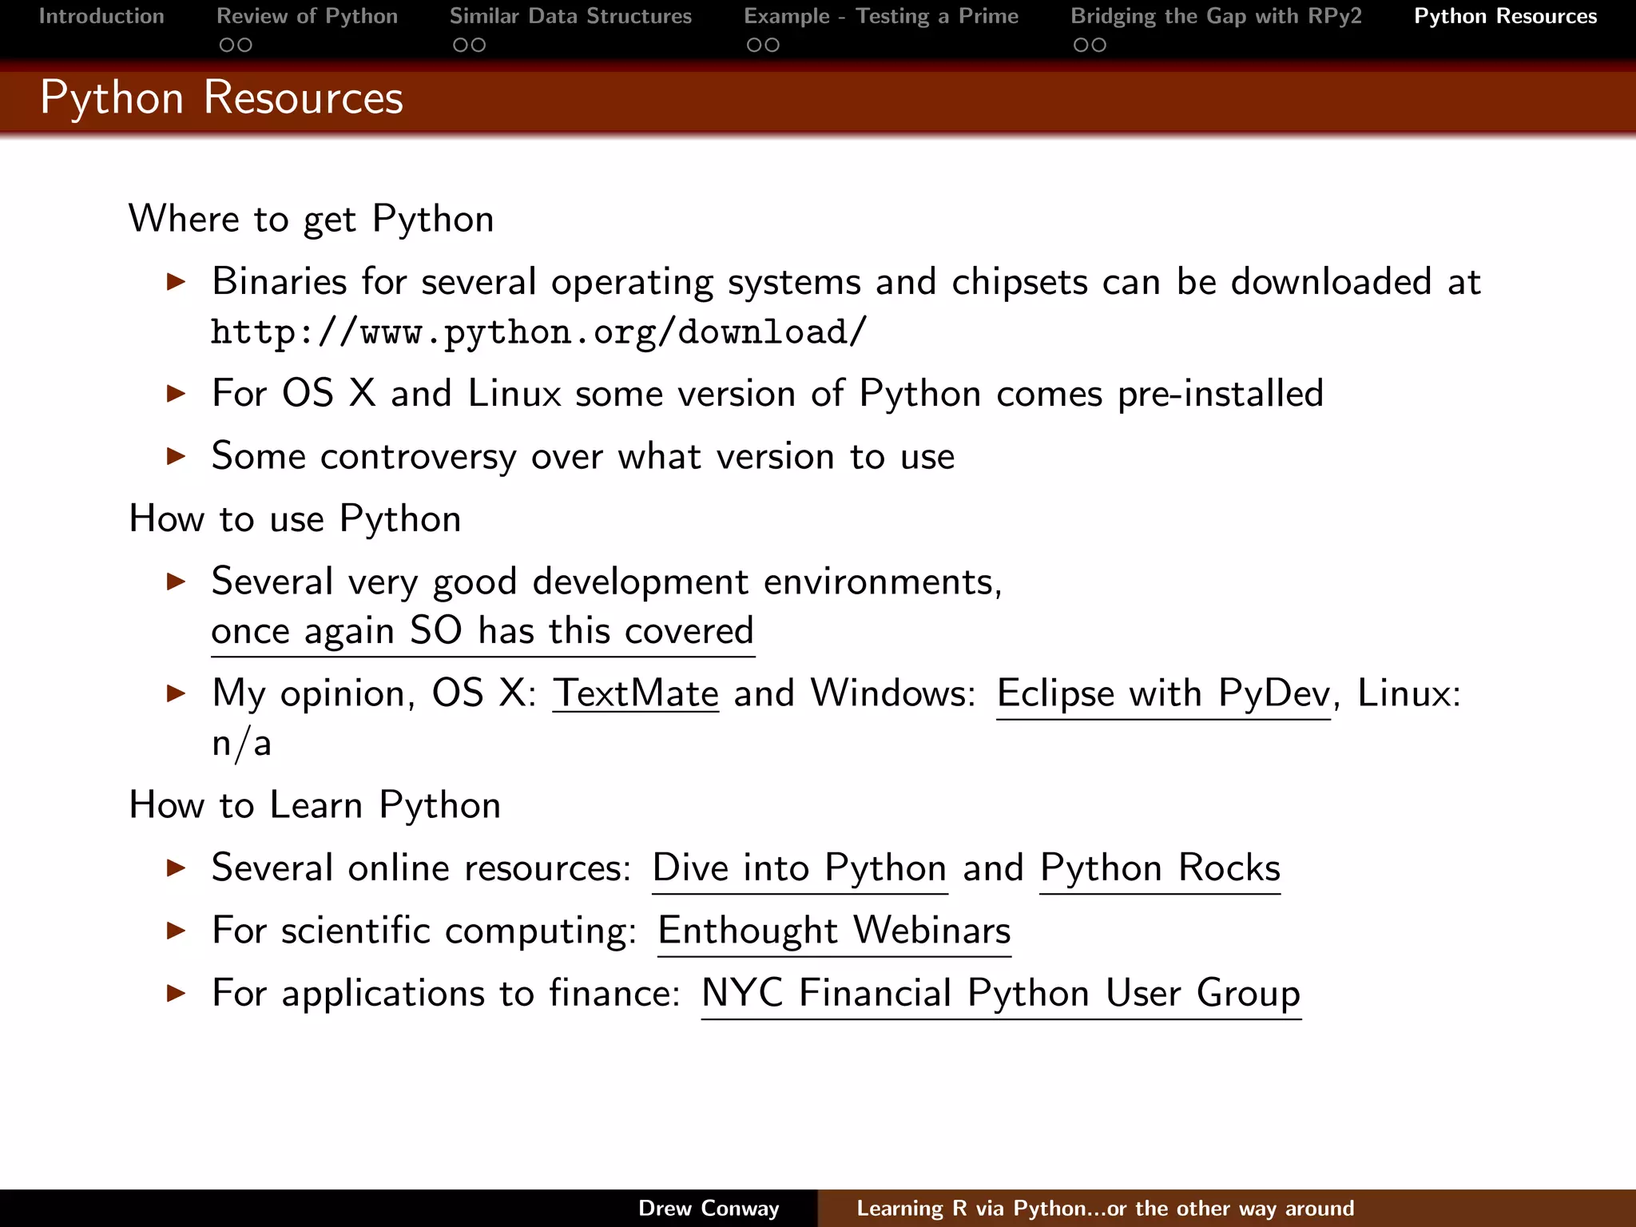Click the Drew Conway author footer
Image resolution: width=1636 pixels, height=1227 pixels.
[709, 1208]
